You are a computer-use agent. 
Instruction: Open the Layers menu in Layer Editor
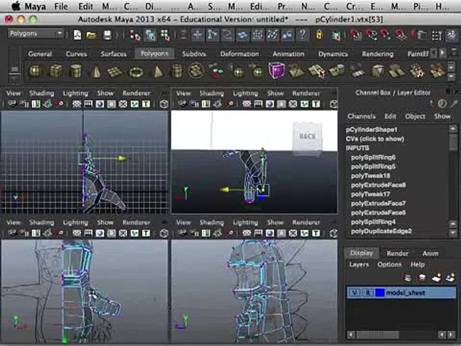(359, 264)
